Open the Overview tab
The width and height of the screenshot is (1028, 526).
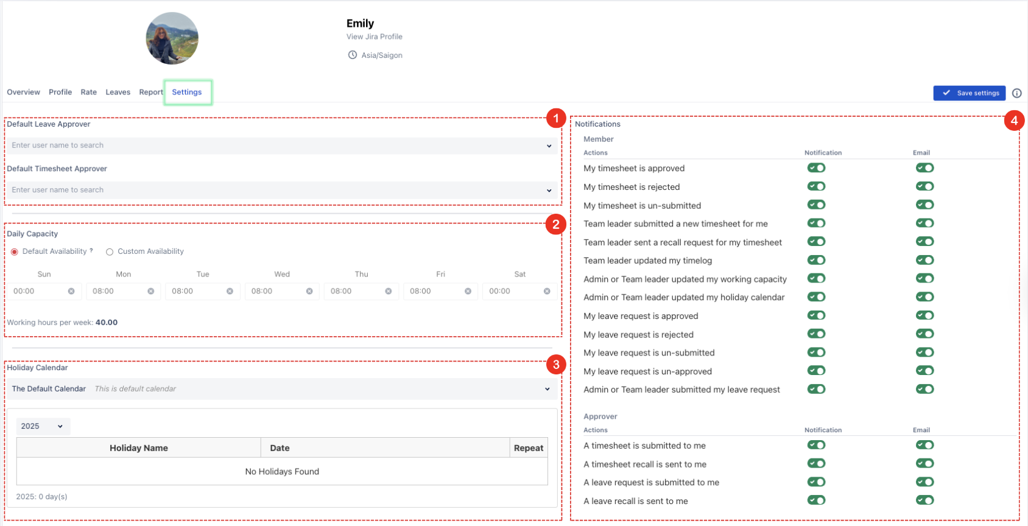coord(23,93)
